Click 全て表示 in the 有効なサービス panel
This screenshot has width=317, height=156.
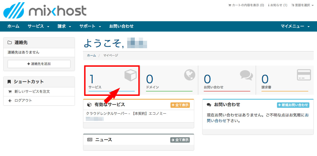[x=180, y=105]
